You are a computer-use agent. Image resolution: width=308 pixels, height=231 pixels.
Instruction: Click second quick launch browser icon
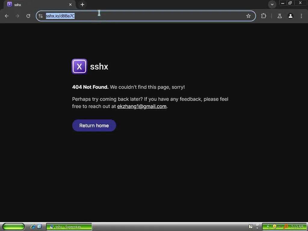[x=39, y=227]
